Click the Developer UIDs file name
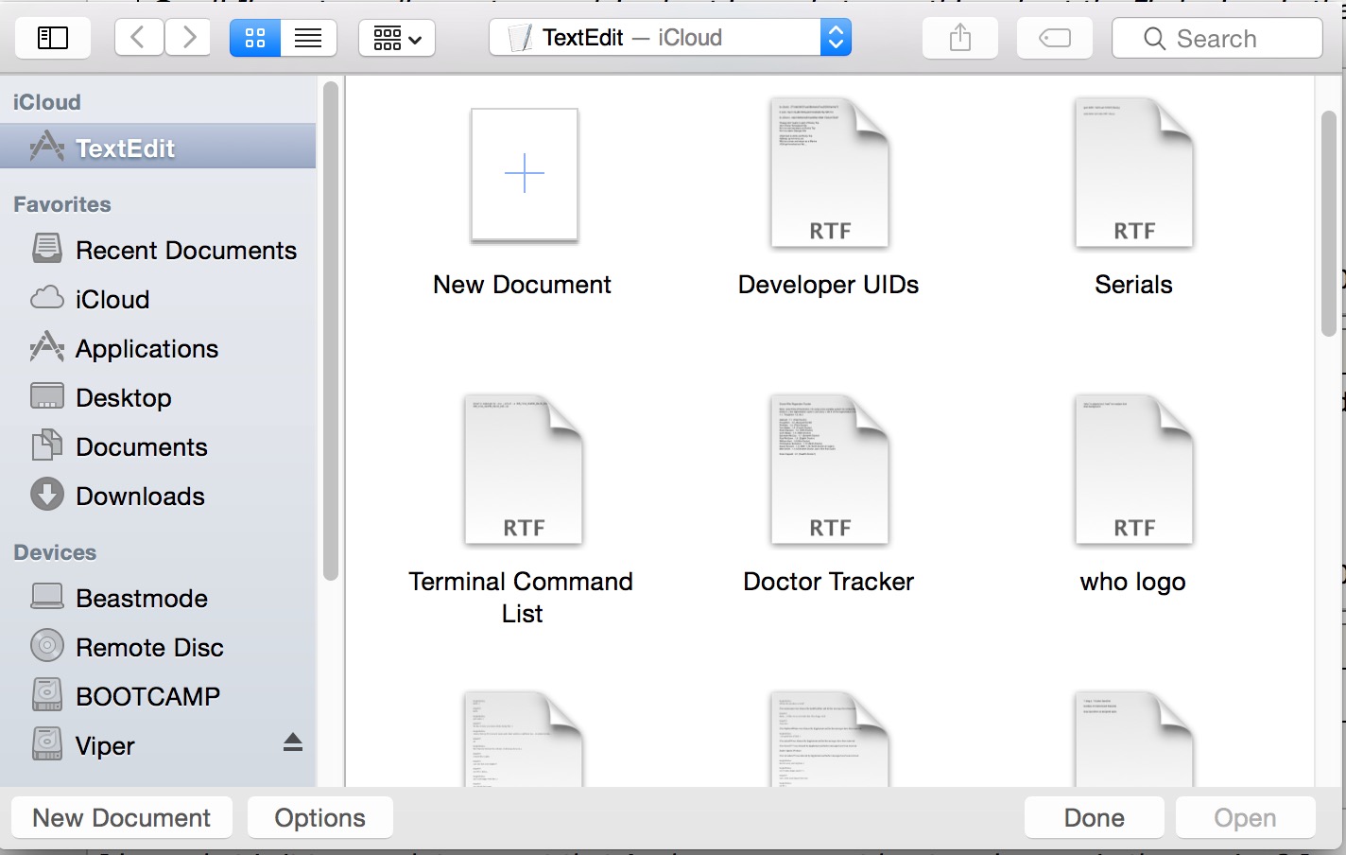 (828, 285)
